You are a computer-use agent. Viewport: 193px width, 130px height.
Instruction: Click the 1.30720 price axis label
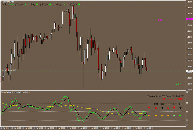pyautogui.click(x=189, y=60)
